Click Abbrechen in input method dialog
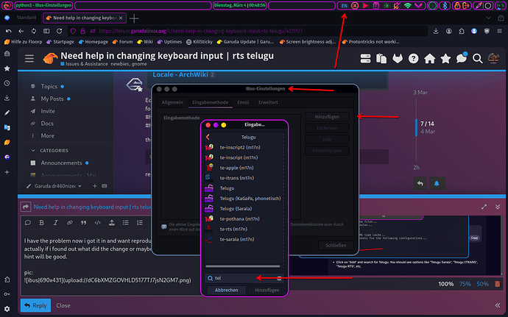Viewport: 508px width, 317px height. pyautogui.click(x=227, y=290)
